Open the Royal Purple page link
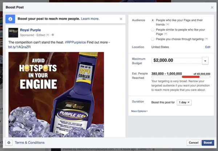Screen dimensions: 218x151 click(31, 30)
